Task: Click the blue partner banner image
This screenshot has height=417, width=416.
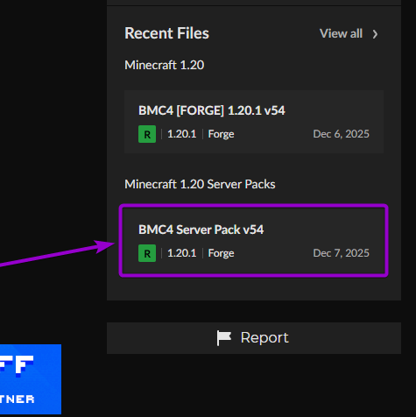Action: click(31, 379)
